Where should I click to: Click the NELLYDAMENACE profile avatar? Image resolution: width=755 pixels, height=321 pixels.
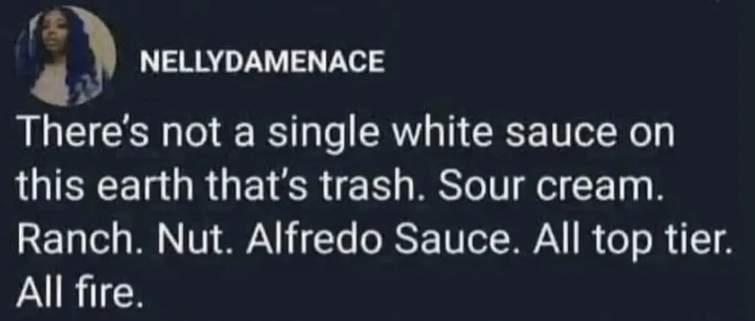[65, 58]
